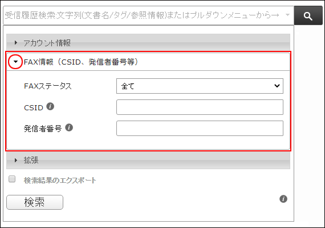Click the 発信者番号 input field
The height and width of the screenshot is (228, 325).
(200, 129)
